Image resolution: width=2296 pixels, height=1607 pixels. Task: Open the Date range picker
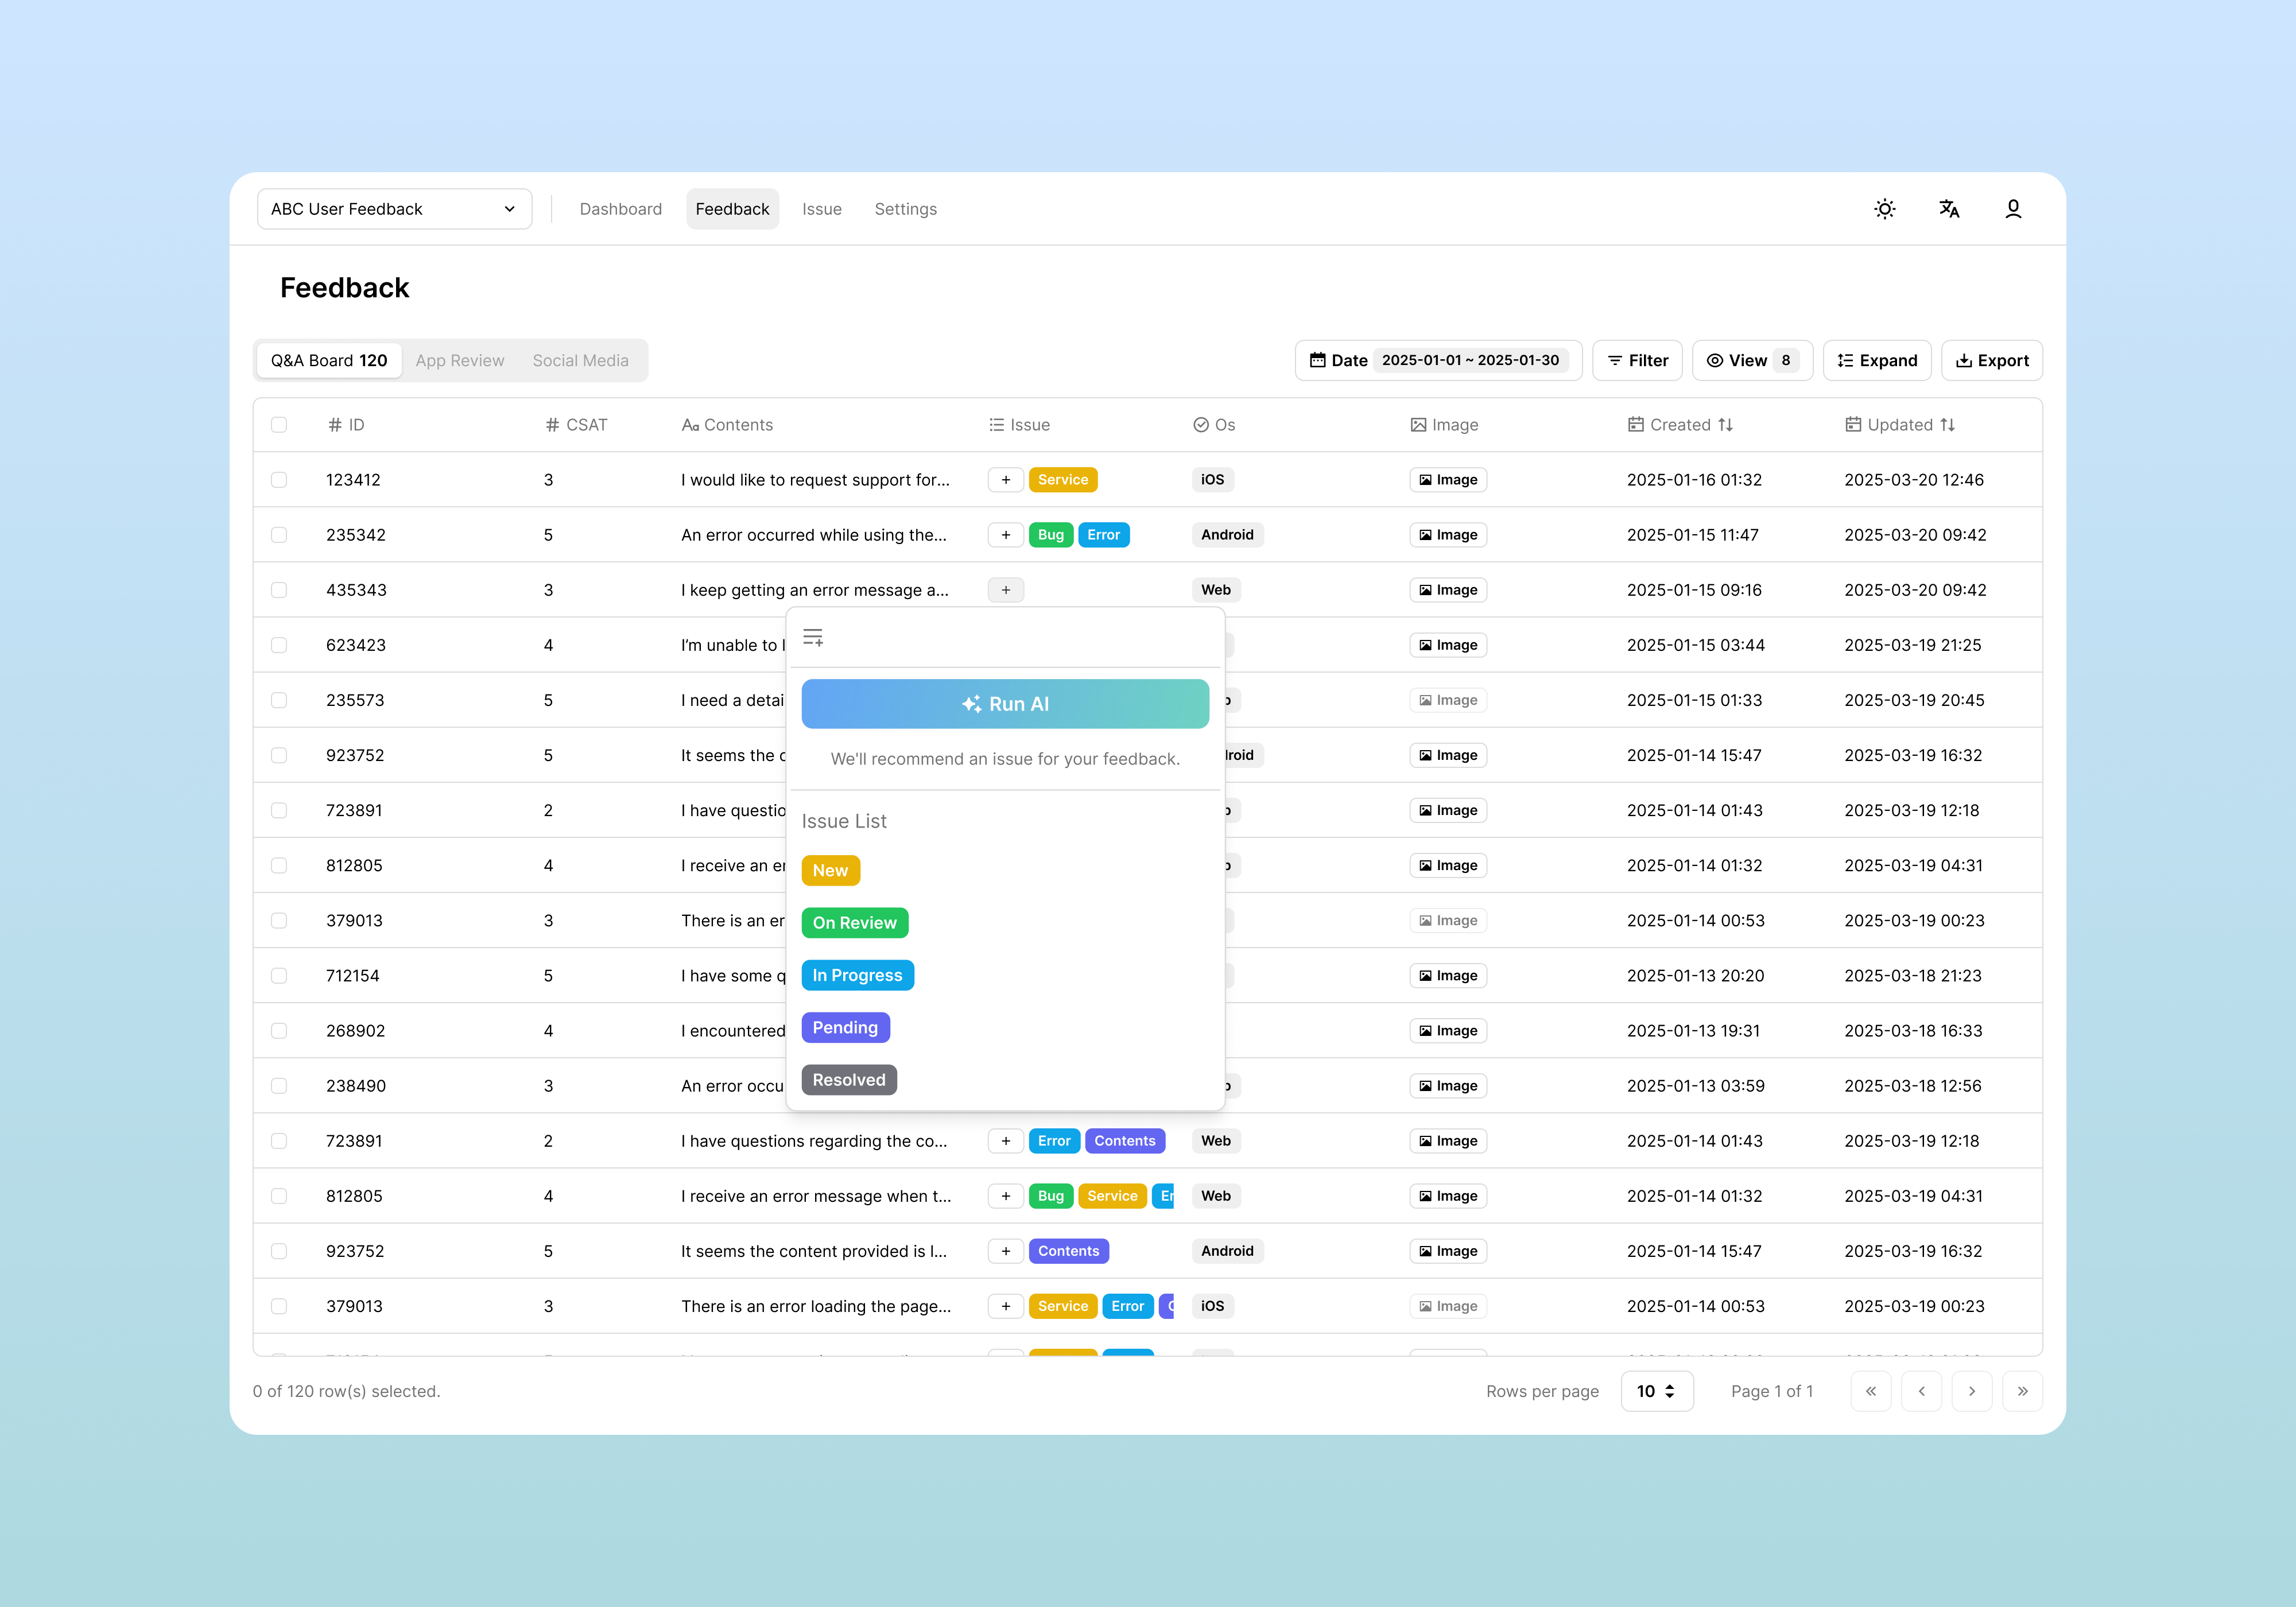coord(1438,360)
